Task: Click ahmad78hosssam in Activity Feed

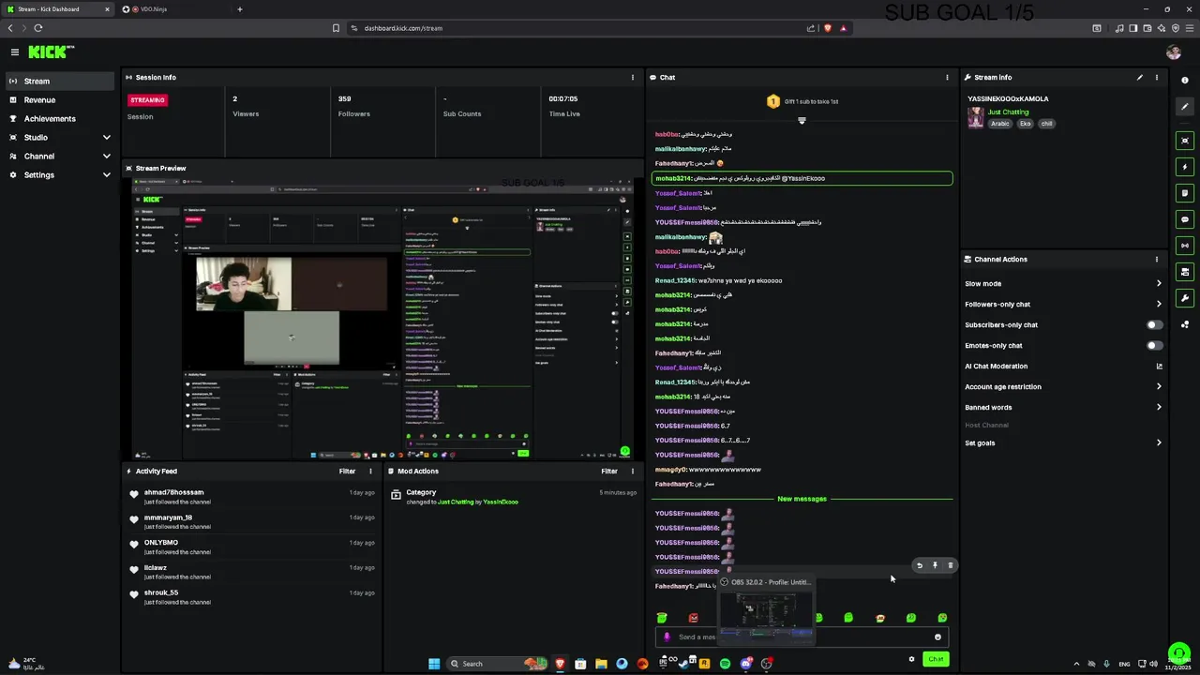Action: pos(173,492)
